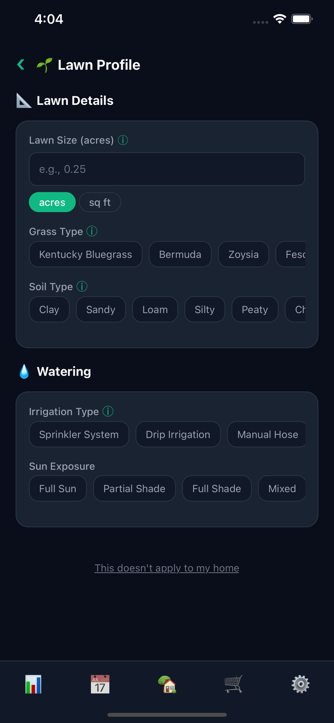
Task: Click 'This doesn't apply to my home'
Action: pos(167,568)
